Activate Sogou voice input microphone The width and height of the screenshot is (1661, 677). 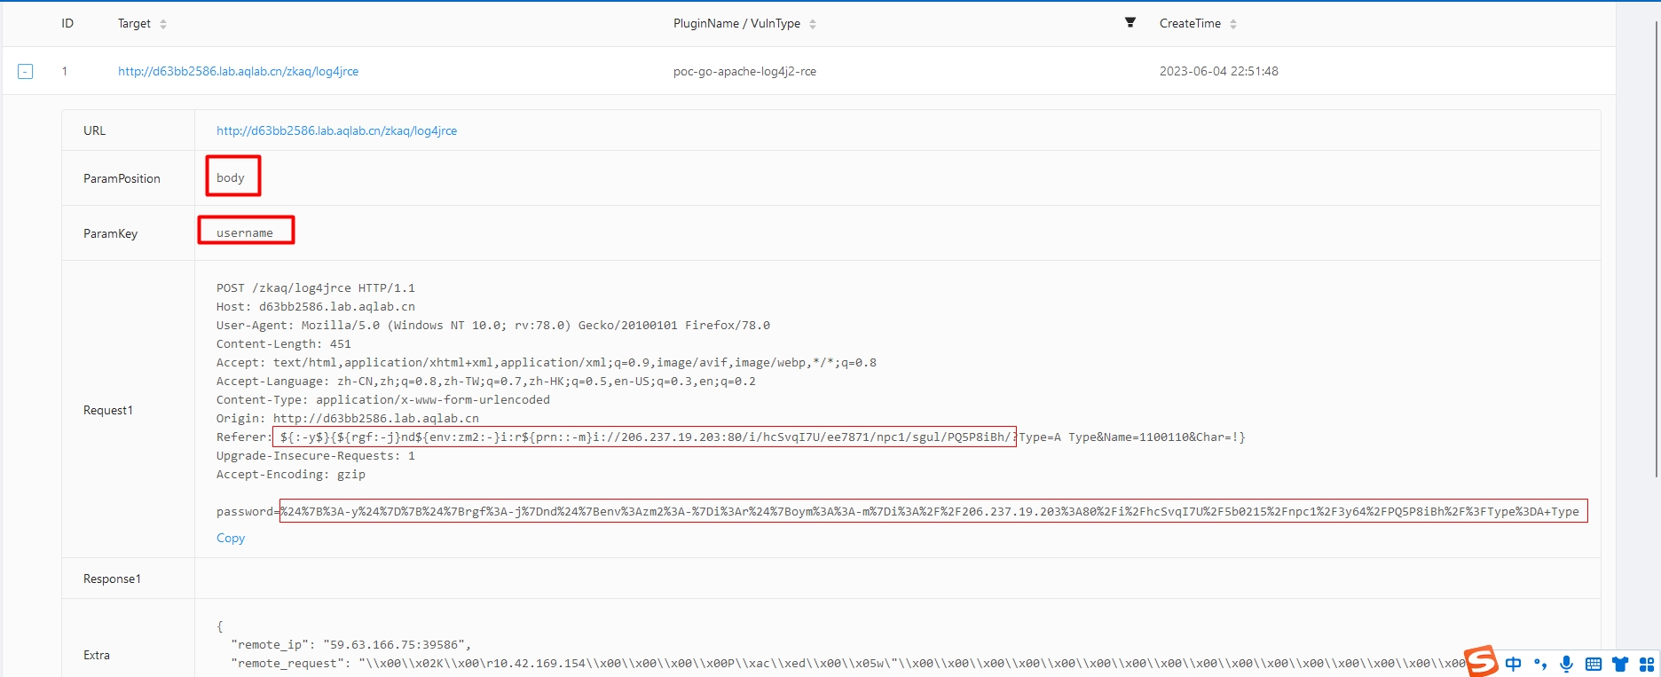[x=1567, y=664]
